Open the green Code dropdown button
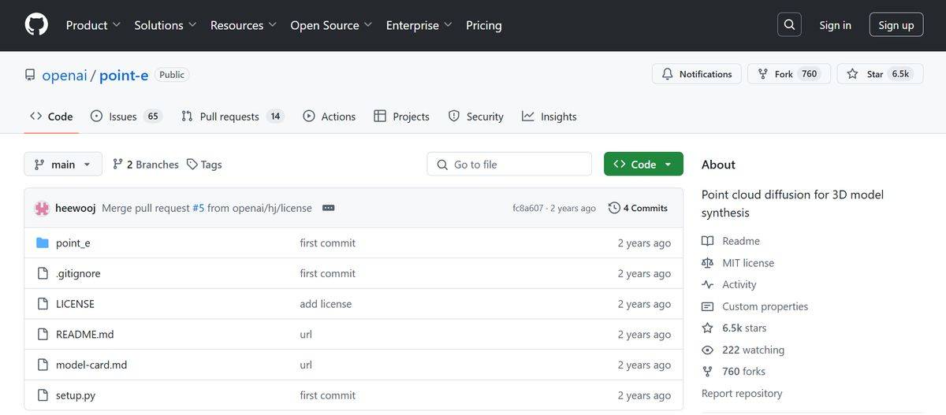This screenshot has height=415, width=946. pyautogui.click(x=643, y=165)
